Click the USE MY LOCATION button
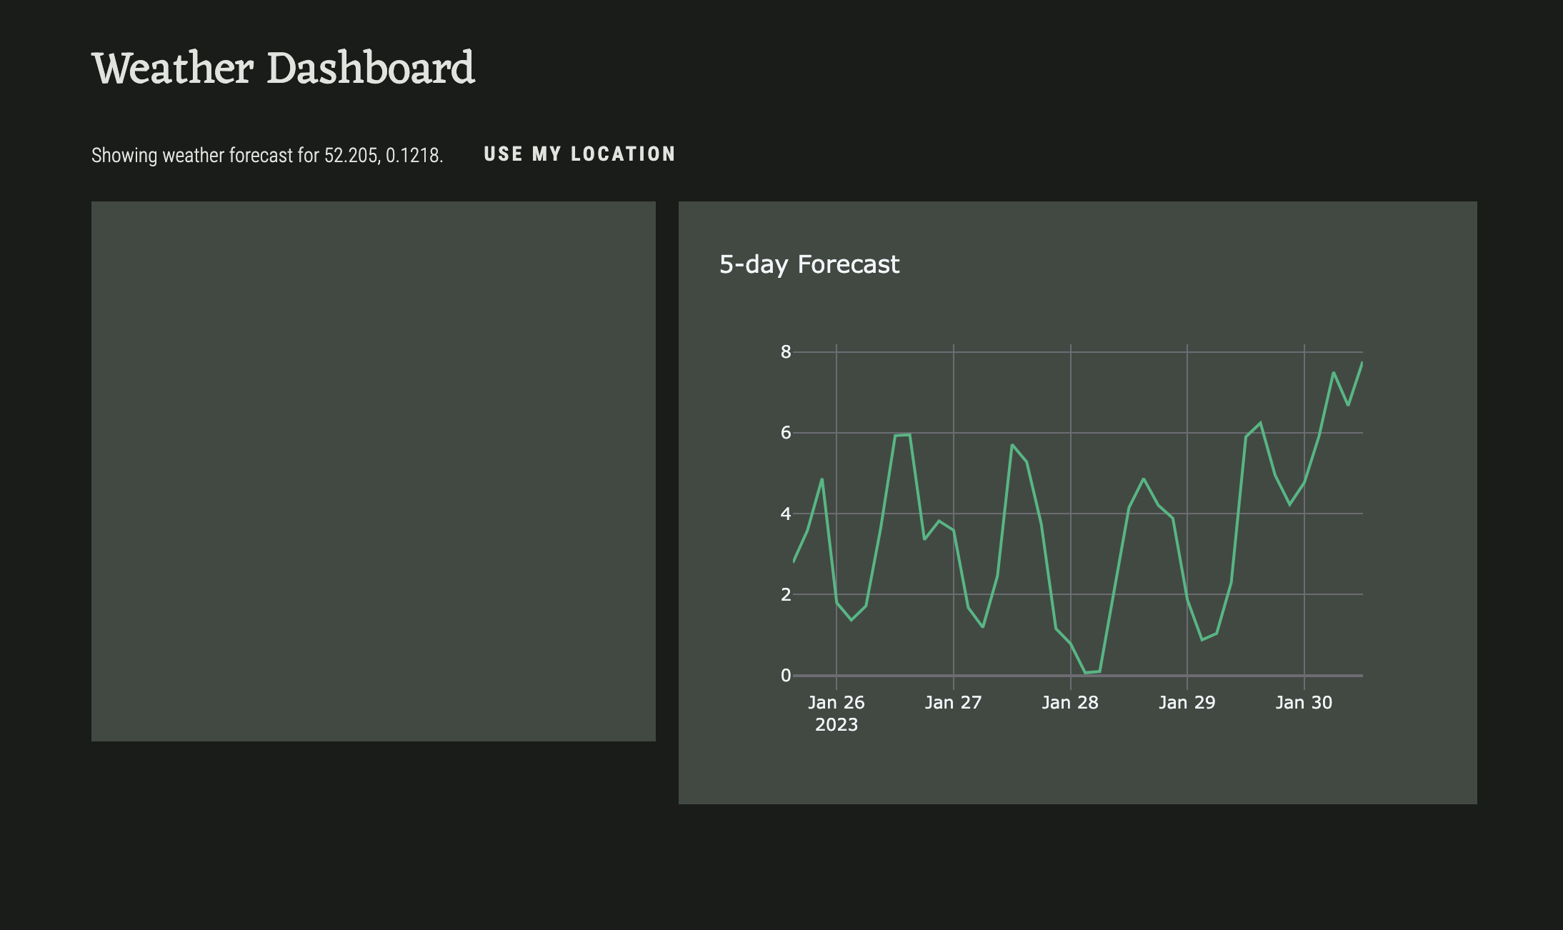This screenshot has width=1563, height=930. pyautogui.click(x=579, y=154)
